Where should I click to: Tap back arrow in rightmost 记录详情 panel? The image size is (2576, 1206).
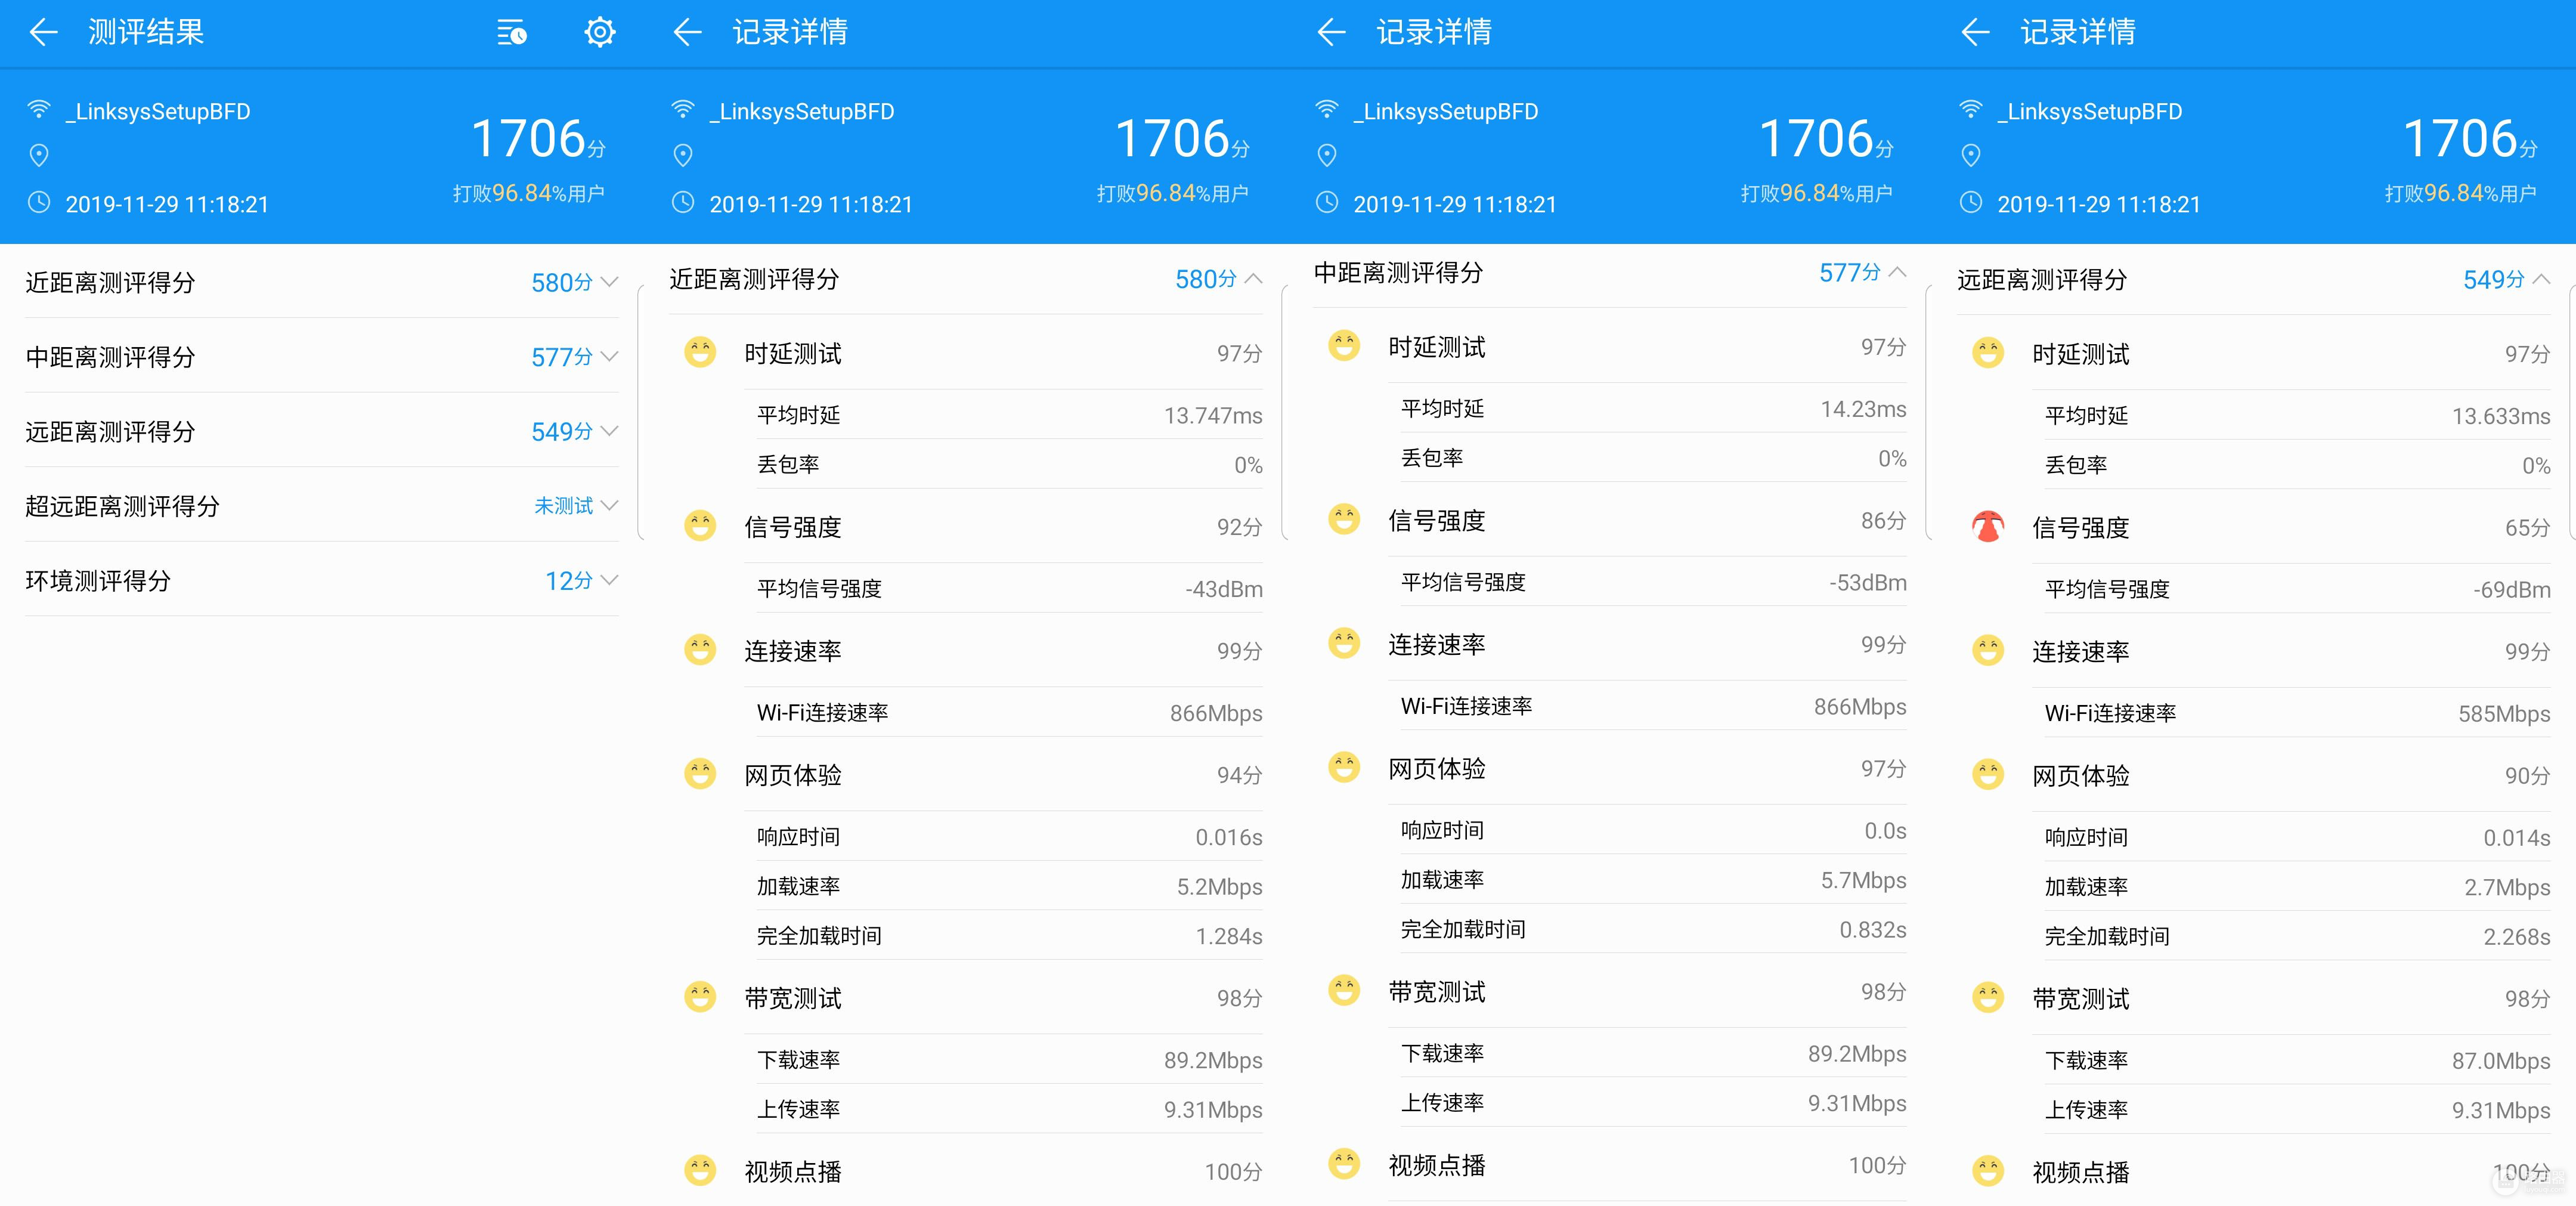[1975, 33]
